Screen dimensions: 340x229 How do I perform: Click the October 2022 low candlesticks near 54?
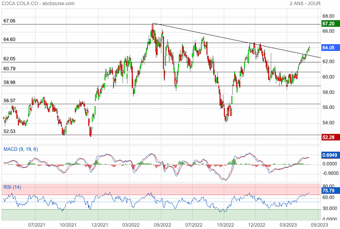coord(226,117)
